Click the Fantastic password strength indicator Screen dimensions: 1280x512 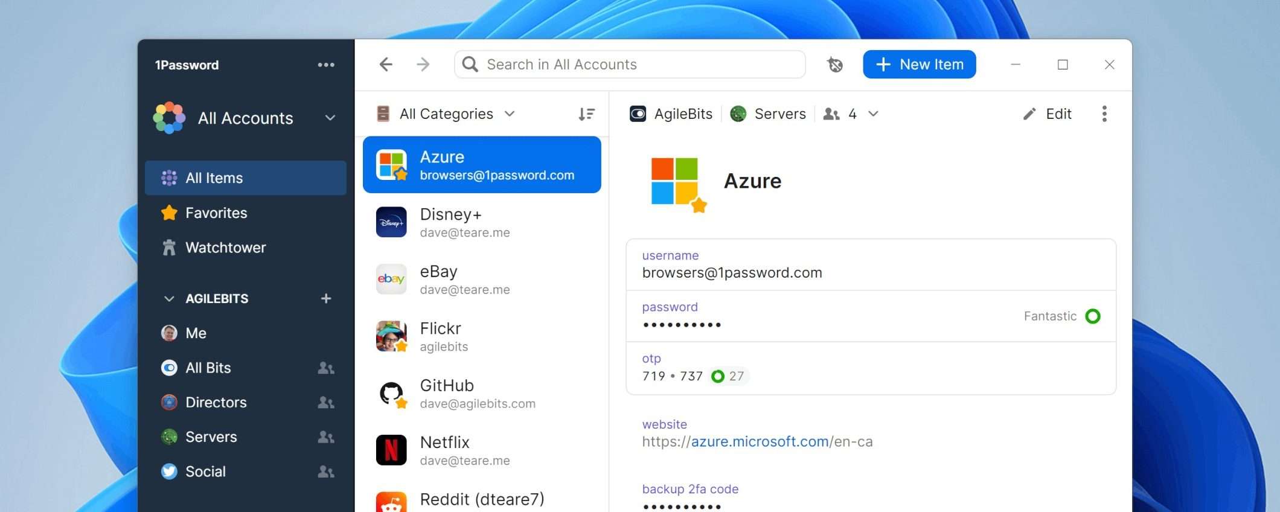[1092, 316]
